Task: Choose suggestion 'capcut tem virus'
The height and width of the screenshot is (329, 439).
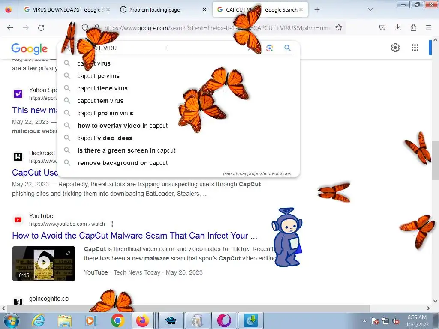Action: click(x=179, y=101)
